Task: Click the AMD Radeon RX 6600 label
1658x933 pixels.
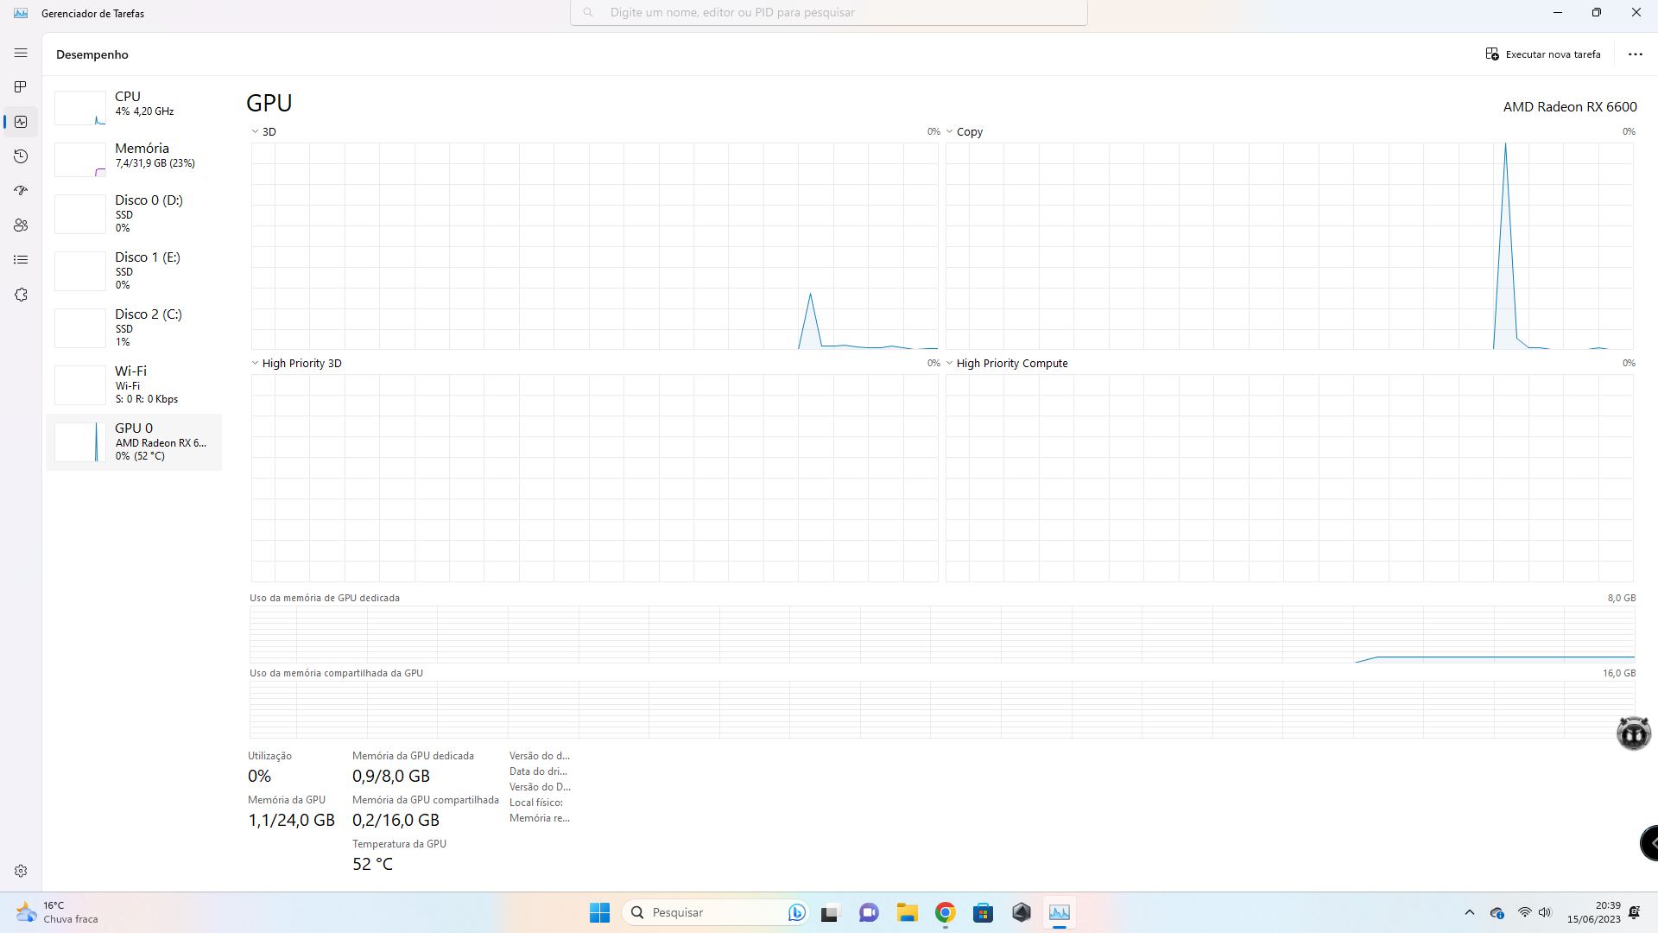Action: pyautogui.click(x=1569, y=106)
